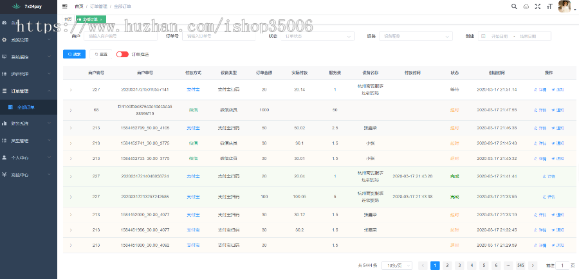Image resolution: width=579 pixels, height=279 pixels.
Task: Focus the 订单号 order number input
Action: [x=219, y=36]
